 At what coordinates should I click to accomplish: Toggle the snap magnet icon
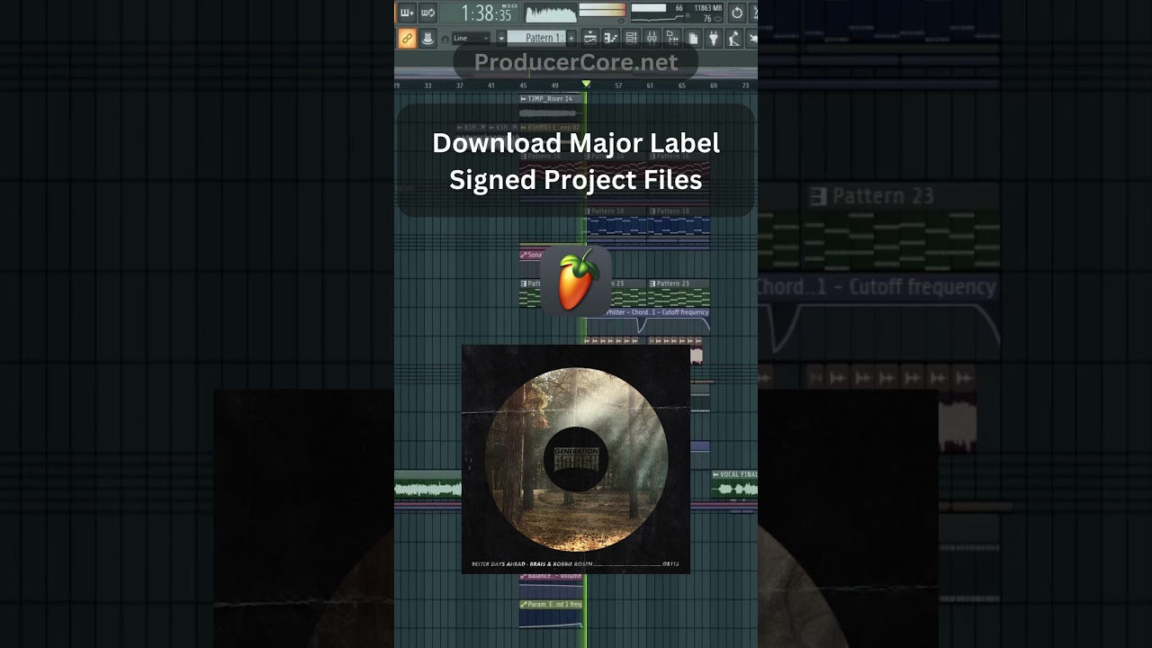click(x=445, y=39)
